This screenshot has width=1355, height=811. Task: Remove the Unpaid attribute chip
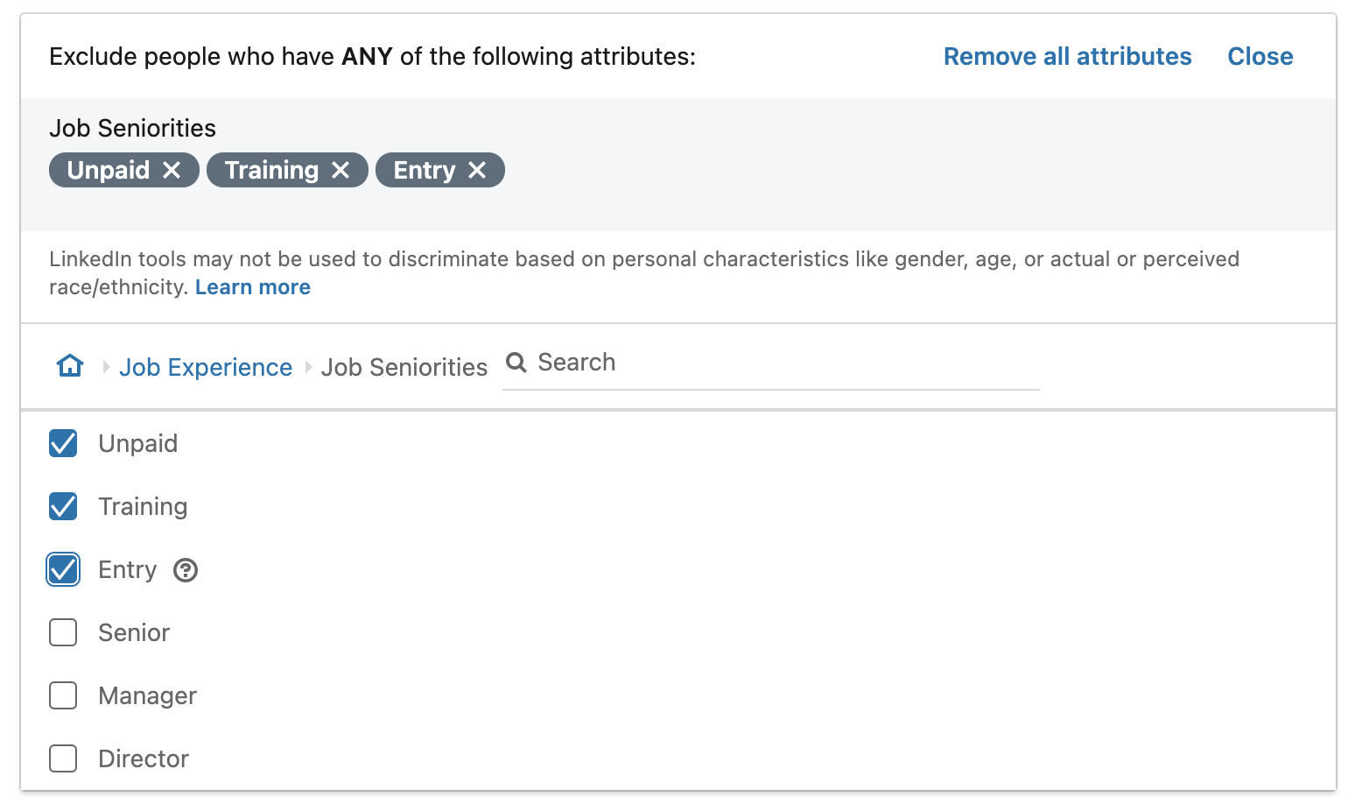click(x=172, y=170)
